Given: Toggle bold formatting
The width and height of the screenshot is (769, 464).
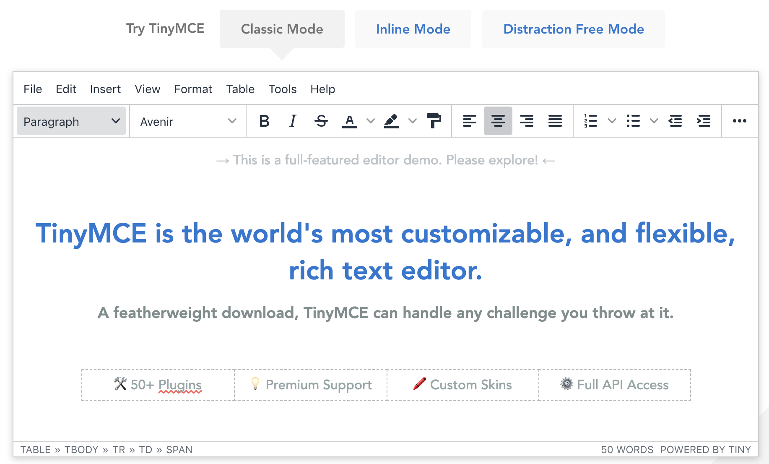Looking at the screenshot, I should (264, 121).
